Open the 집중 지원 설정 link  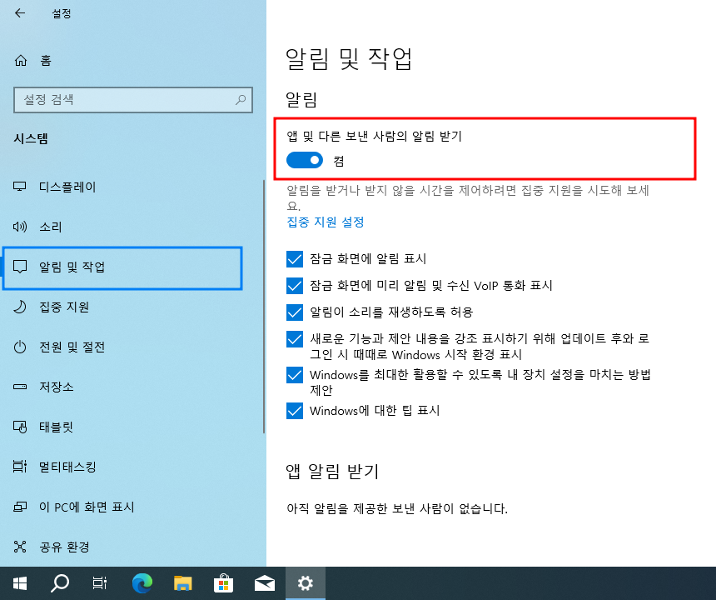(x=326, y=222)
